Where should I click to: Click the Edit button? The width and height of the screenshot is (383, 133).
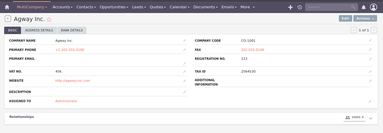click(345, 18)
